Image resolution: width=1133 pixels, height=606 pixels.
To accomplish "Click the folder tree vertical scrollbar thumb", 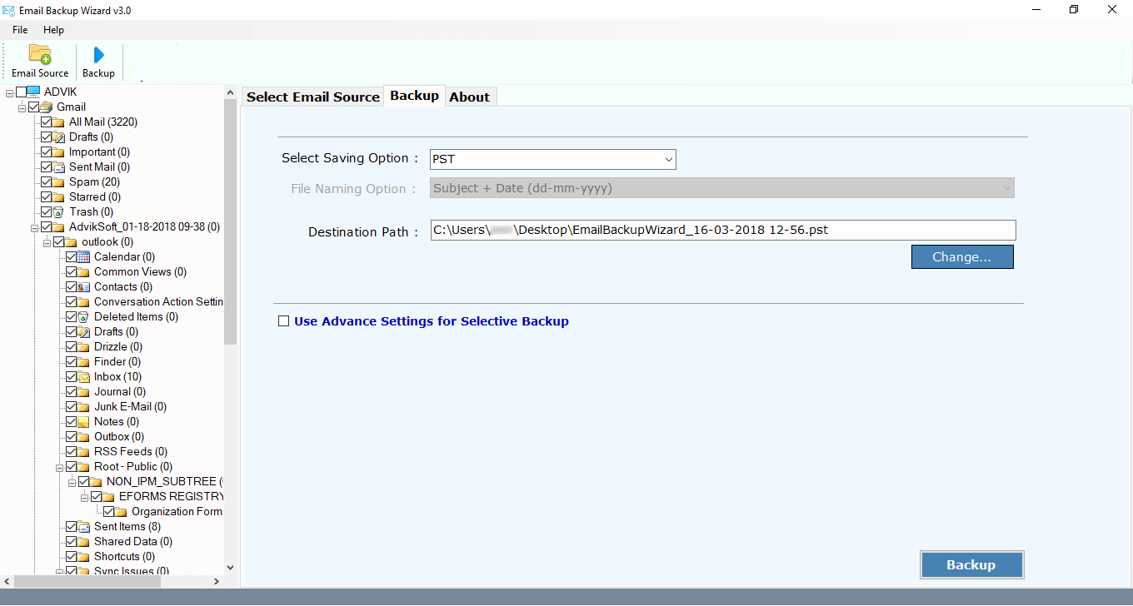I will tap(231, 222).
